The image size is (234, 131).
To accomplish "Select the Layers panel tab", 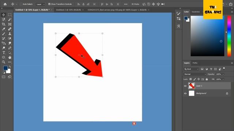I will click(187, 63).
